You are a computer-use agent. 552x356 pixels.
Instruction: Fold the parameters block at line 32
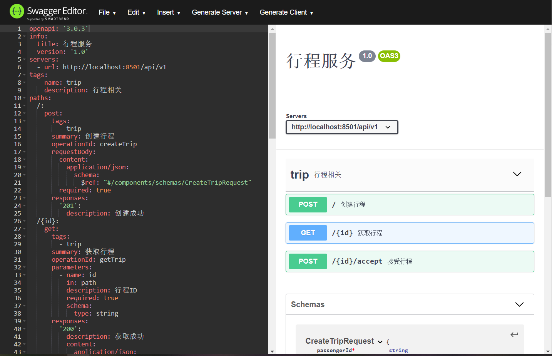point(24,267)
